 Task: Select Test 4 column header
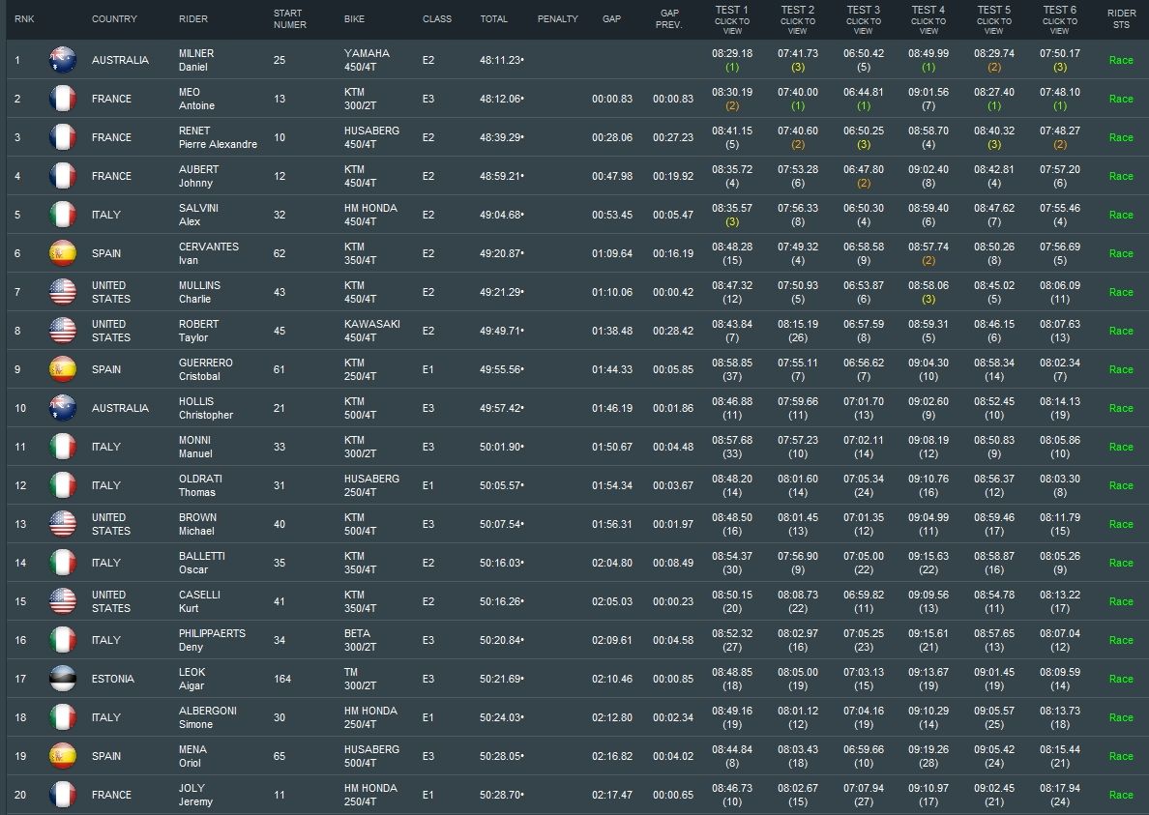tap(928, 20)
